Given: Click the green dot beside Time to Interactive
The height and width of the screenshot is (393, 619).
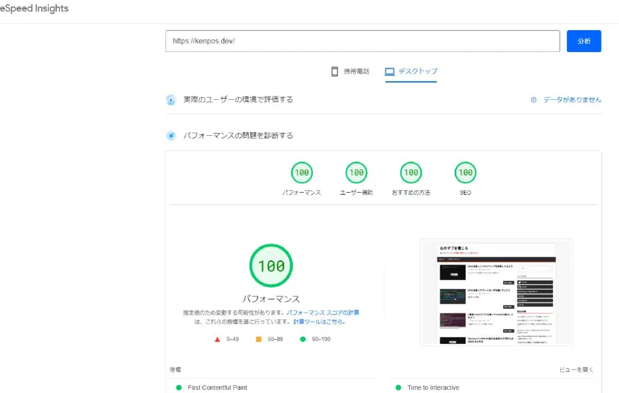Looking at the screenshot, I should coord(398,387).
